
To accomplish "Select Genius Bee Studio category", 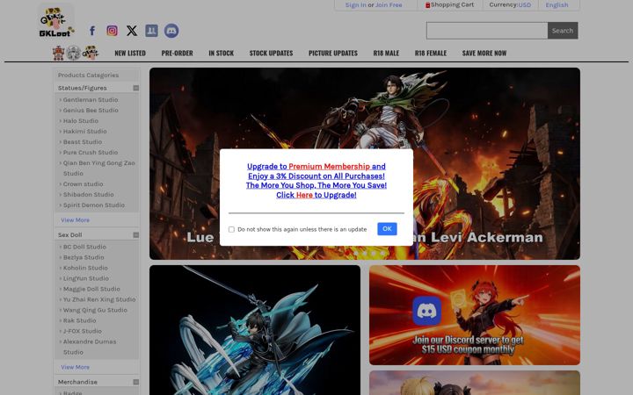I will tap(91, 110).
